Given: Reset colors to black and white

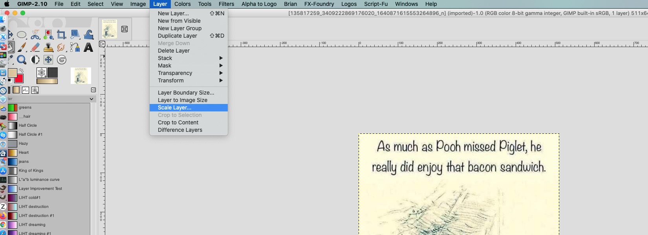Looking at the screenshot, I should 10,81.
